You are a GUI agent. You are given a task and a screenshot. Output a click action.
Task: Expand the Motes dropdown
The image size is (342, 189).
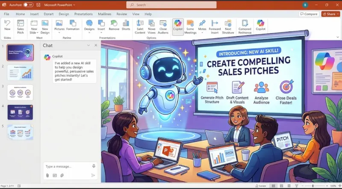(x=202, y=33)
